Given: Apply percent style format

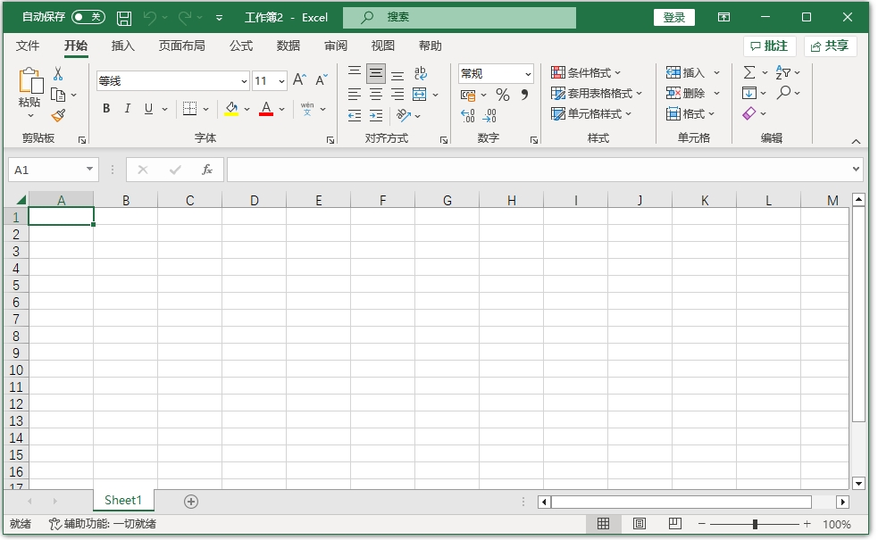Looking at the screenshot, I should tap(502, 95).
